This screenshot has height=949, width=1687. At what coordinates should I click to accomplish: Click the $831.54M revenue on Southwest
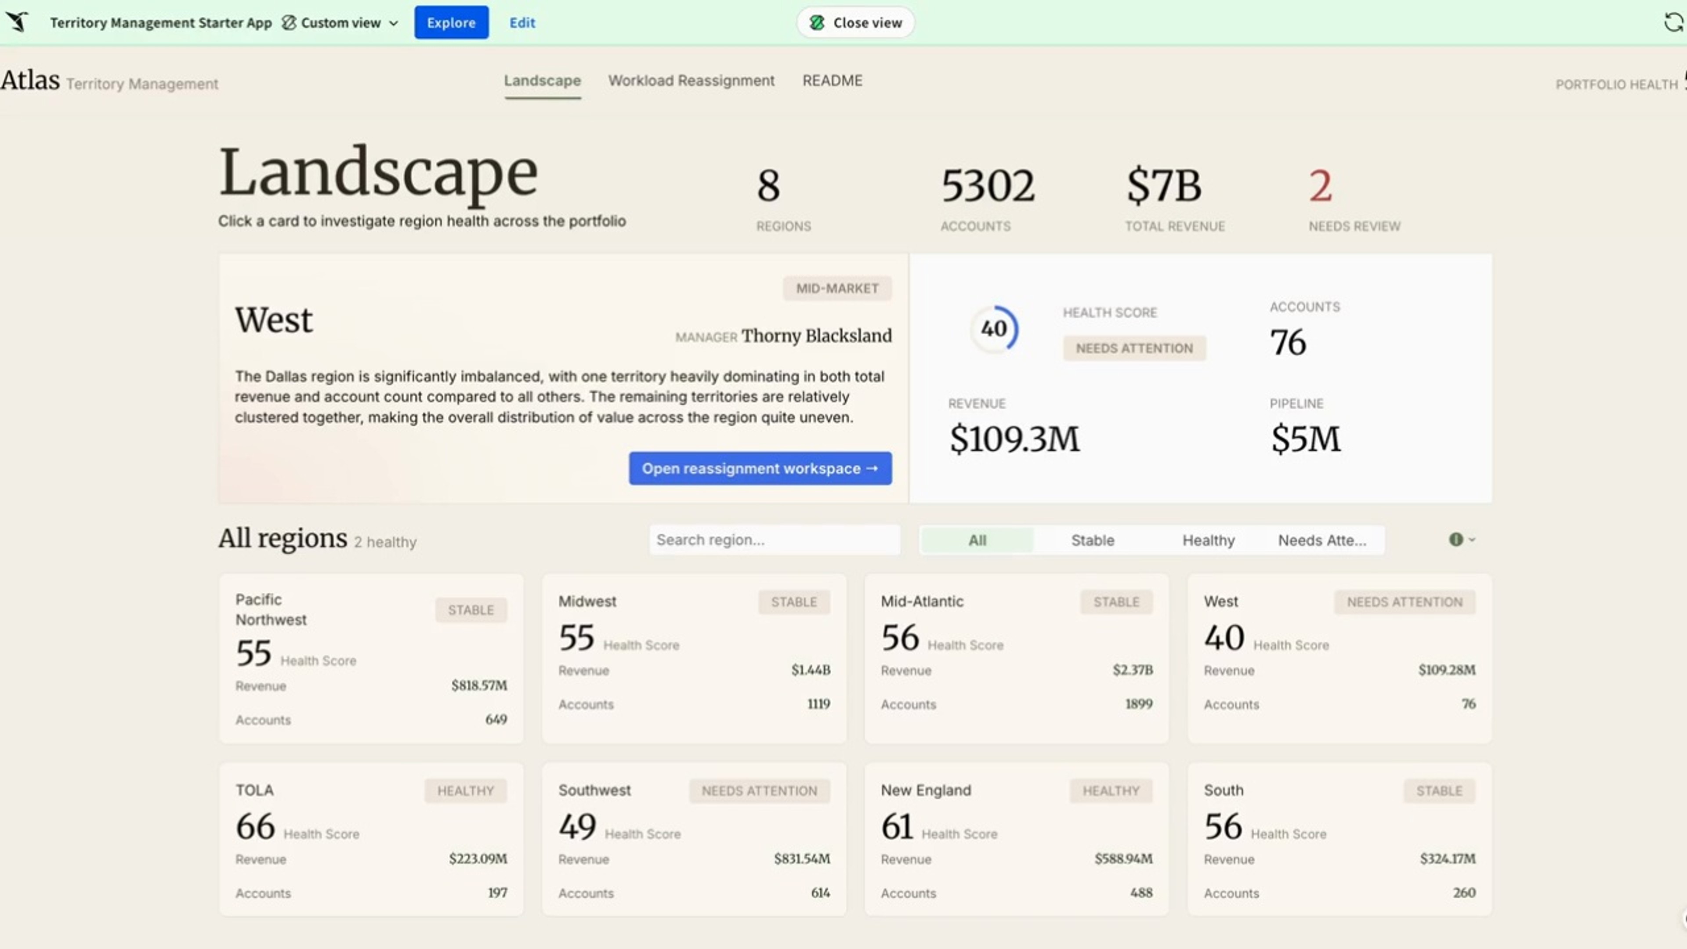pyautogui.click(x=802, y=858)
